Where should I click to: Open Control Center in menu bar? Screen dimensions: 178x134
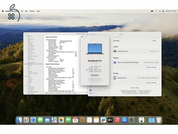point(163,11)
